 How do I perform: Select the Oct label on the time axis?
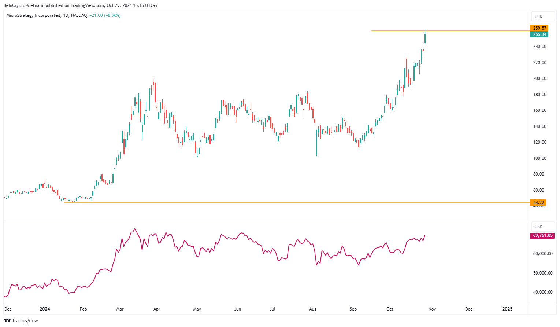click(x=389, y=309)
